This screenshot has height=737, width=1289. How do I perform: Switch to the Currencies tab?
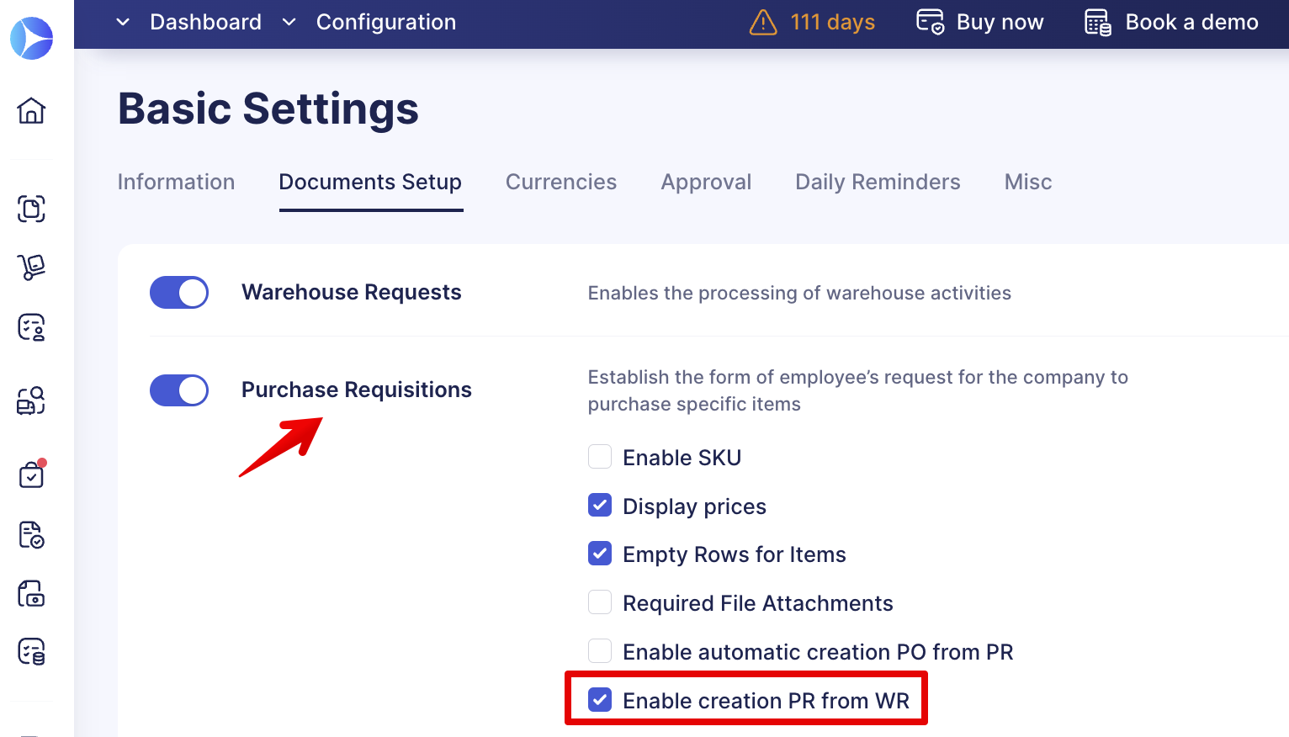click(x=561, y=182)
